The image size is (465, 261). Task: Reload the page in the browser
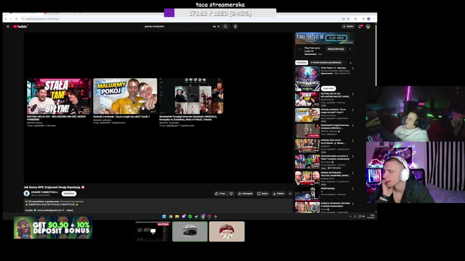(x=16, y=19)
